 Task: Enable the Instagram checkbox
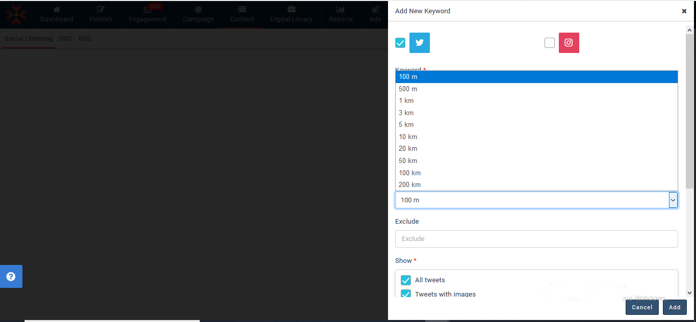coord(549,43)
